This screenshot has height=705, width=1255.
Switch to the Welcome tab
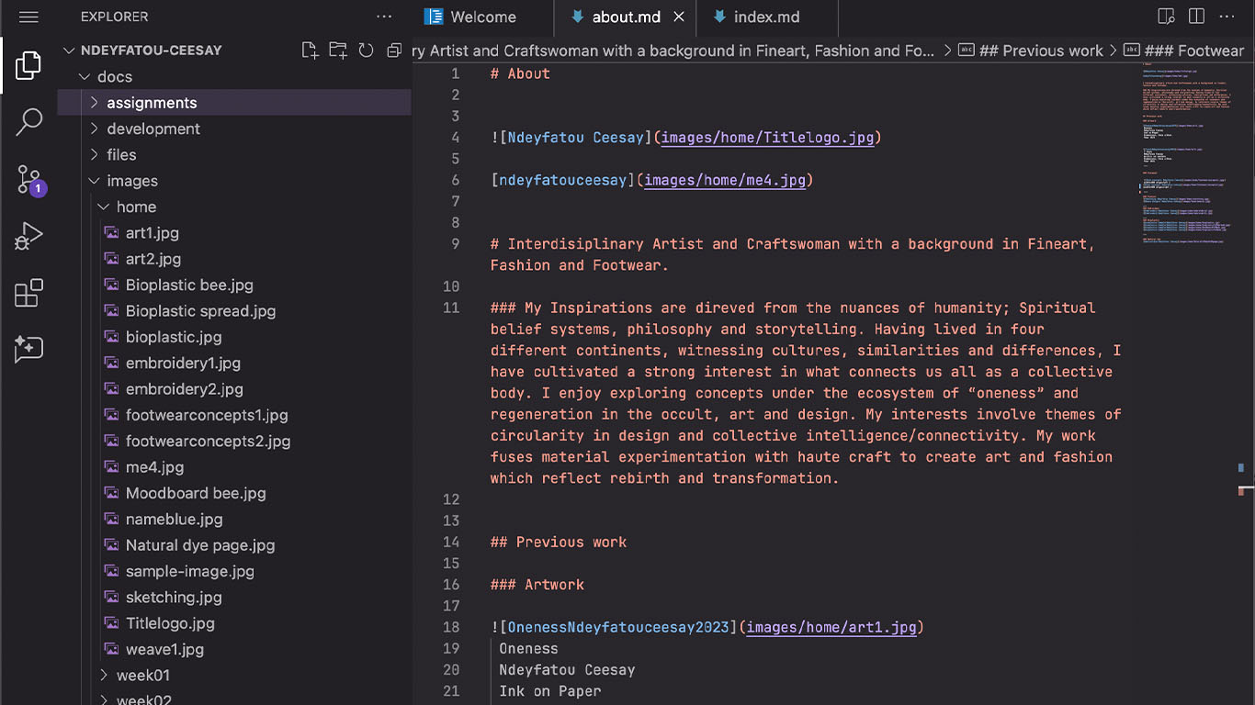(x=482, y=17)
